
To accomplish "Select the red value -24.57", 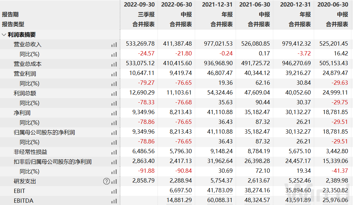I will click(146, 53).
